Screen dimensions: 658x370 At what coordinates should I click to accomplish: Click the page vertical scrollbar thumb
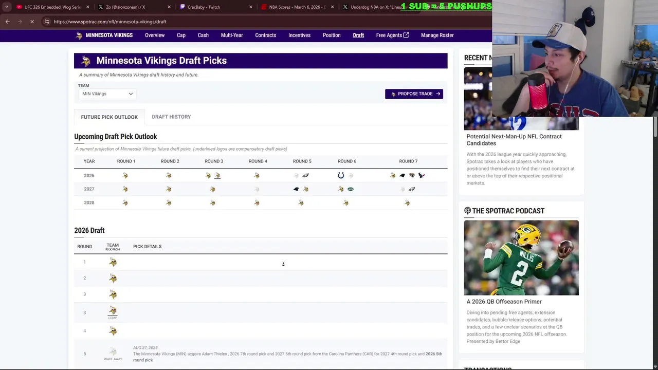tap(655, 127)
